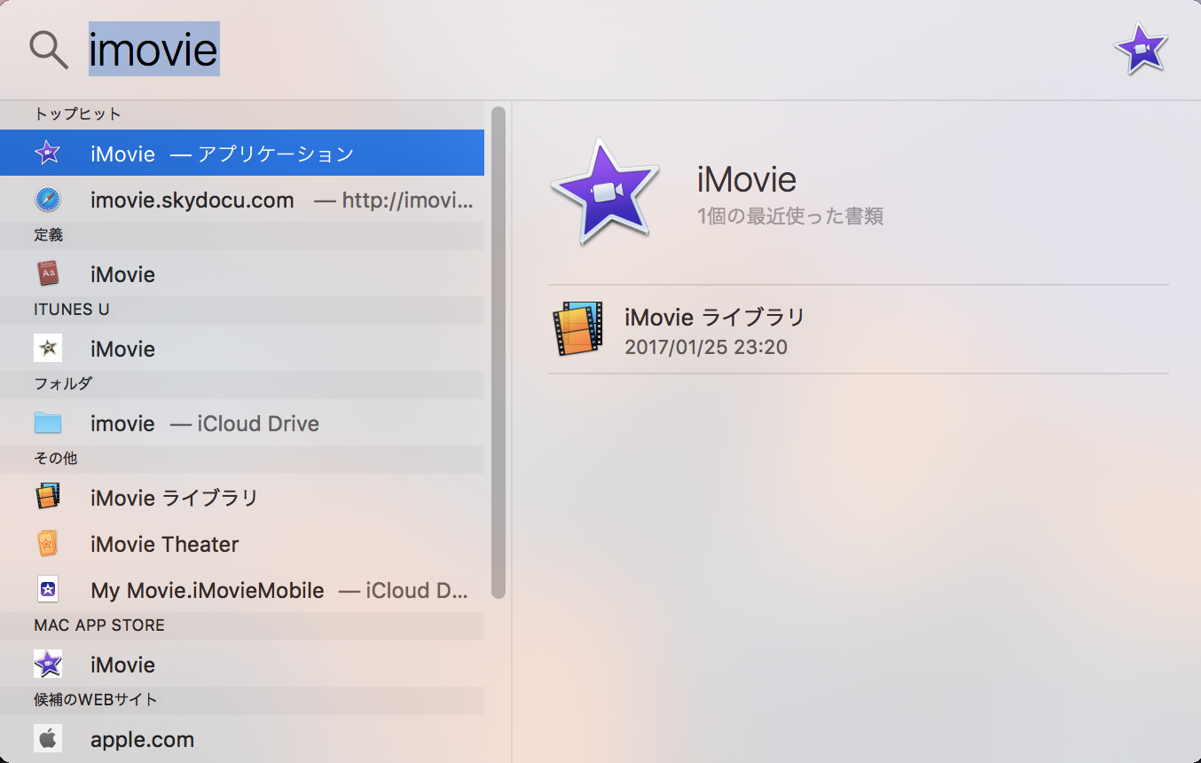This screenshot has width=1201, height=763.
Task: Click the iMovie star icon in the search bar corner
Action: tap(1141, 49)
